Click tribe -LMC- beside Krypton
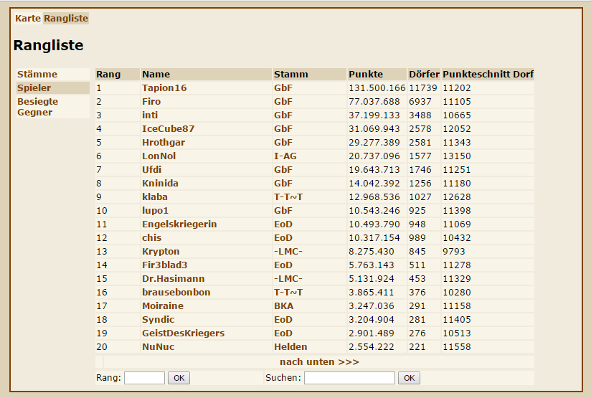Screen dimensions: 591x398 (x=288, y=252)
